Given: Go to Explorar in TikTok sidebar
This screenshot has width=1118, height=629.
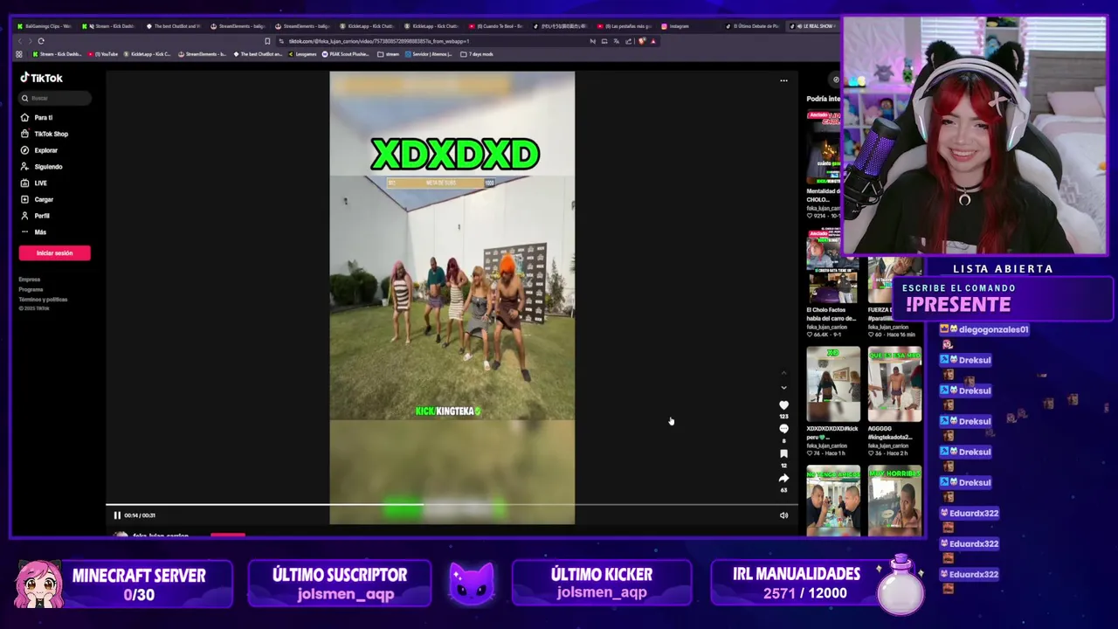Looking at the screenshot, I should tap(39, 150).
